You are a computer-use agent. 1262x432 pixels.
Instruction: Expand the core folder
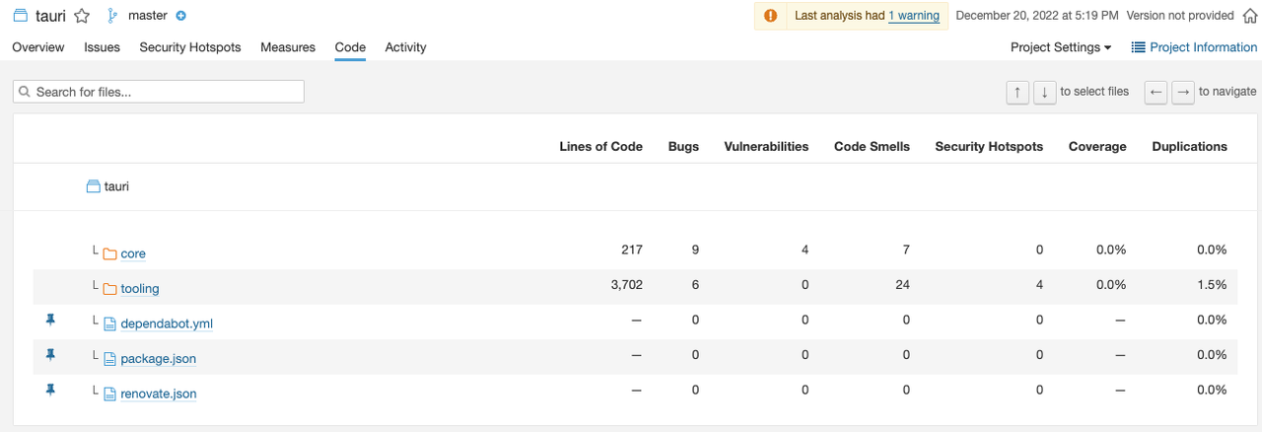pyautogui.click(x=132, y=253)
